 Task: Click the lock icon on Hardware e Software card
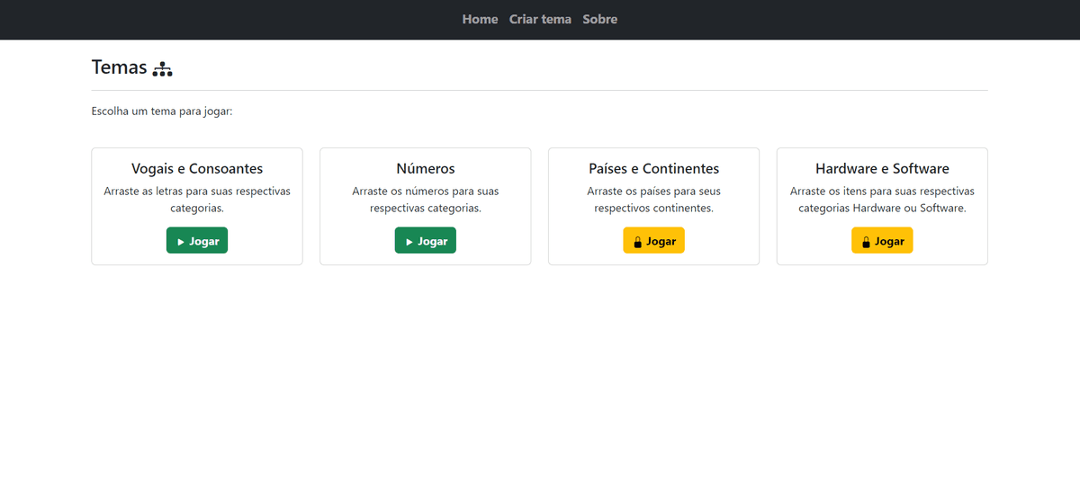(866, 242)
